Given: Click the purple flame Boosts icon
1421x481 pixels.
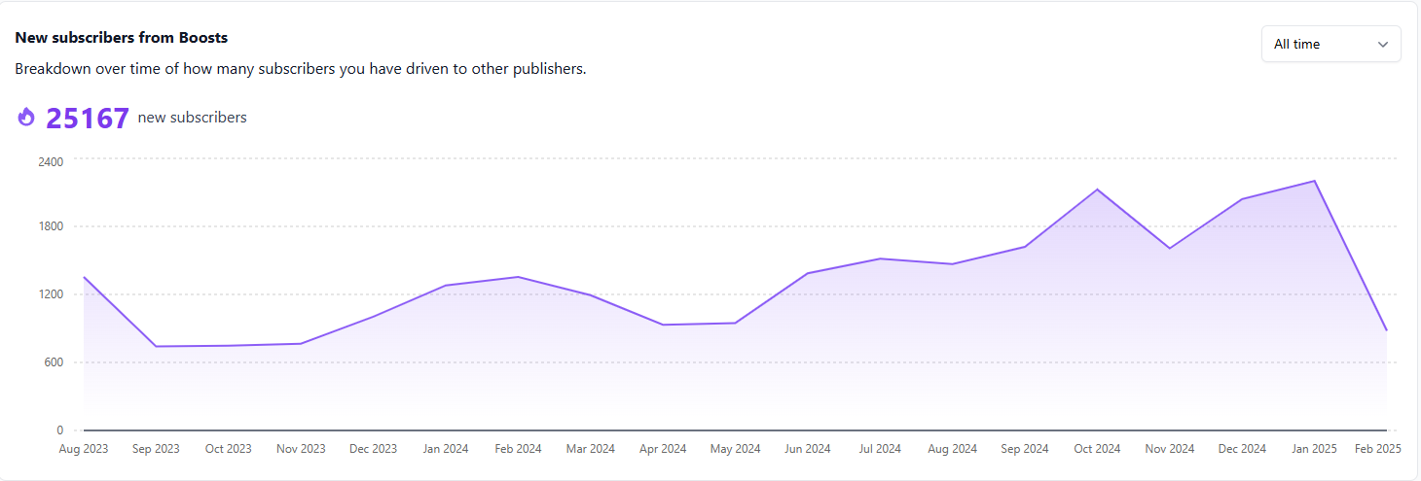Looking at the screenshot, I should tap(26, 118).
